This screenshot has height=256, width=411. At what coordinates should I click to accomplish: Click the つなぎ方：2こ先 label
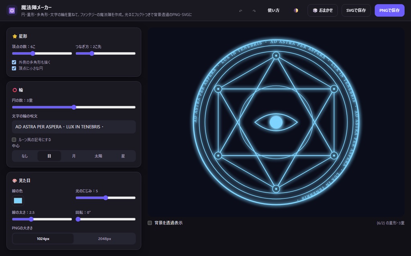pyautogui.click(x=89, y=46)
